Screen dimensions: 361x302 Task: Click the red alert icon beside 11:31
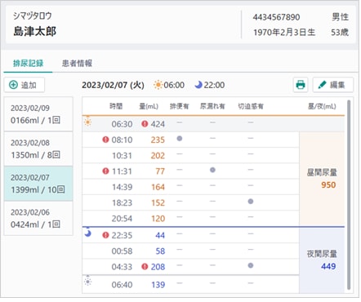[105, 171]
